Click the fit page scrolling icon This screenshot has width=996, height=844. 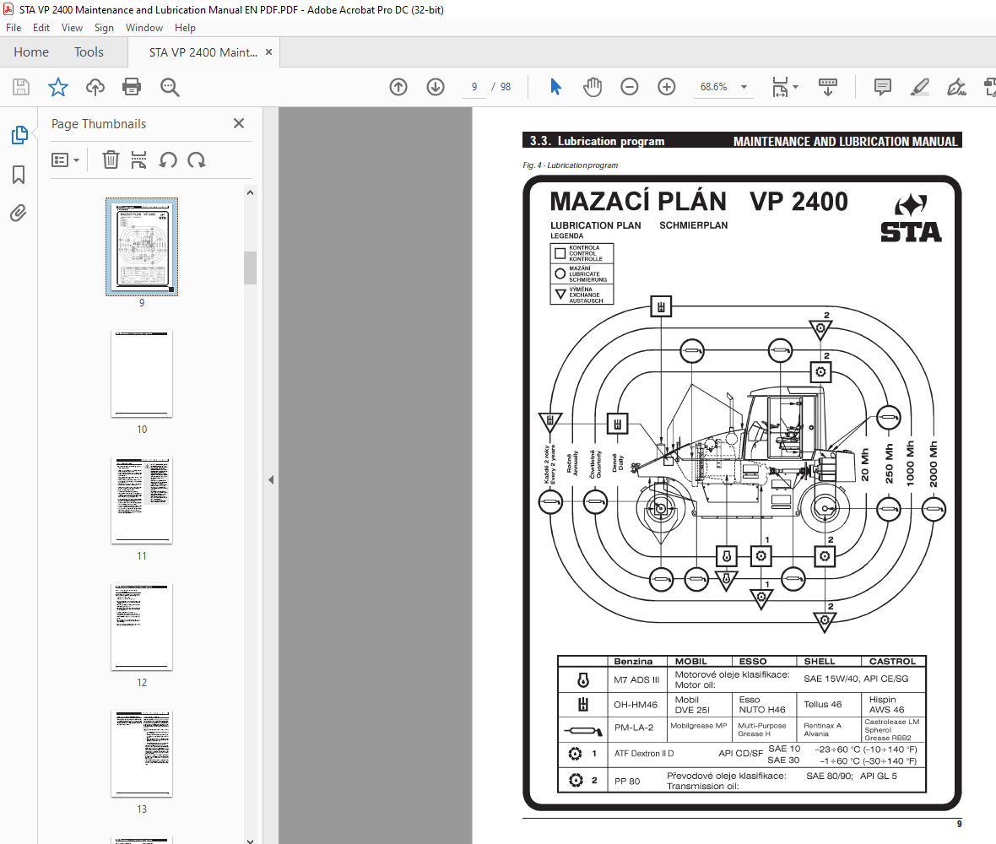780,87
